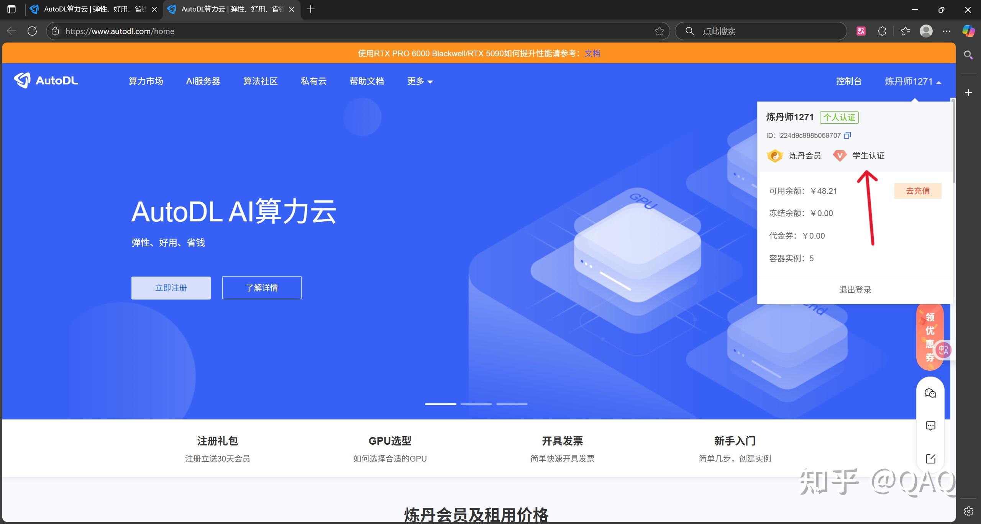Image resolution: width=981 pixels, height=524 pixels.
Task: Click the AutoDL logo in navbar
Action: click(46, 80)
